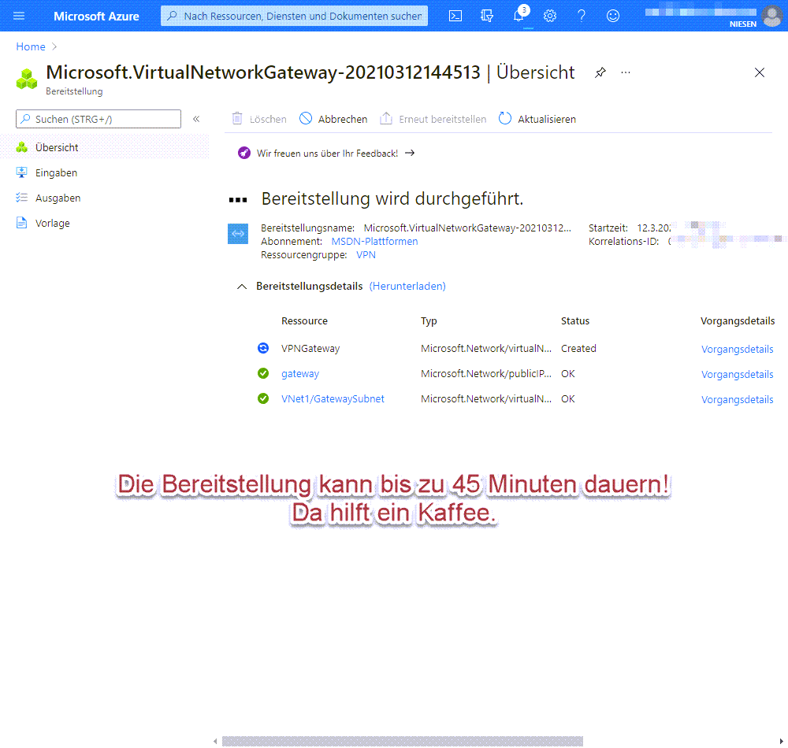Viewport: 788px width, 748px height.
Task: Refresh the view with Aktualisieren
Action: point(537,119)
